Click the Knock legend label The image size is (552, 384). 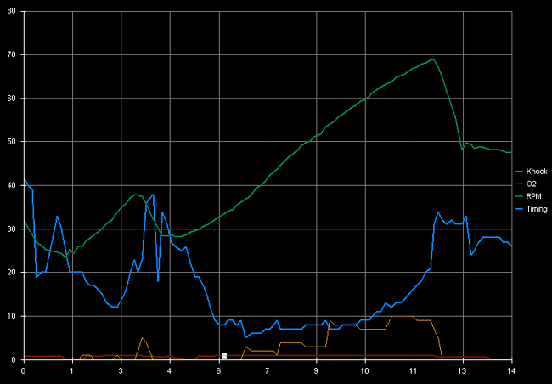click(x=536, y=171)
